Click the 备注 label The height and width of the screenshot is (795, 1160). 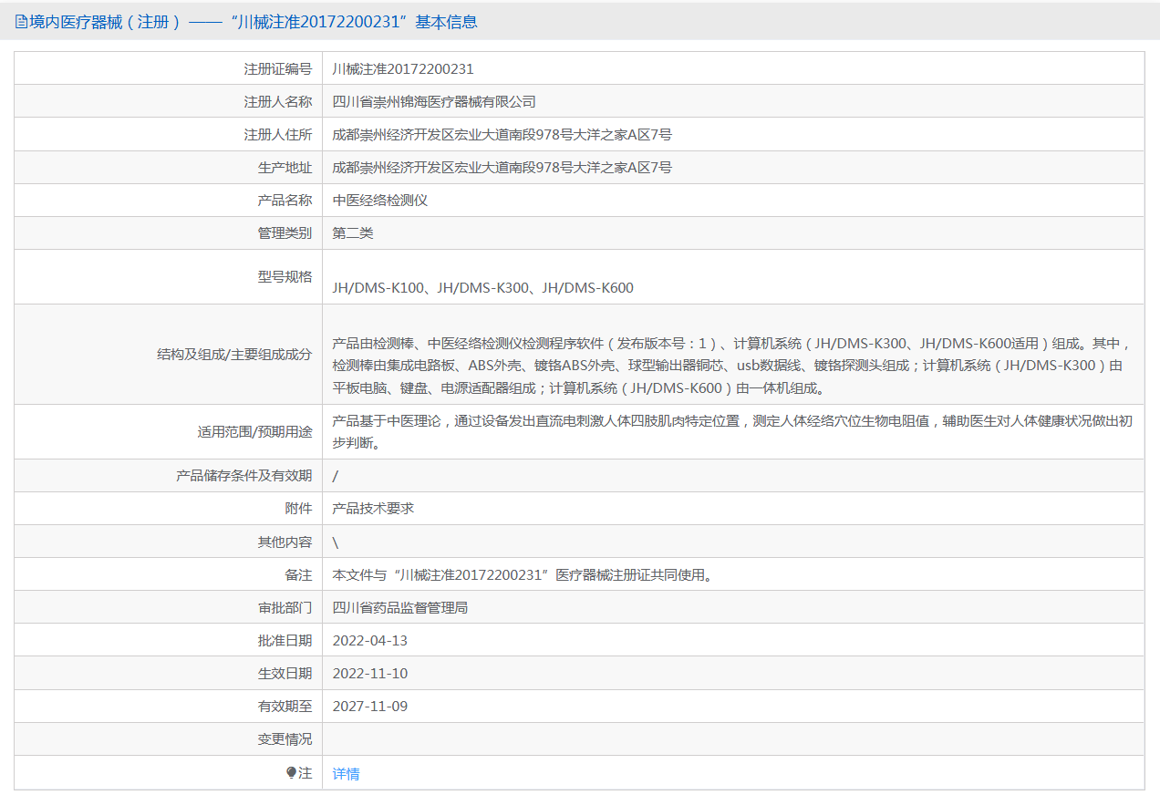pos(298,574)
